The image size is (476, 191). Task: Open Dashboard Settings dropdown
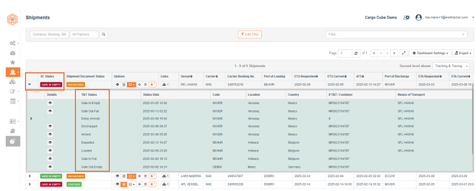coord(430,53)
